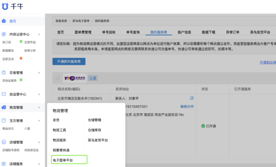Click green badge beside 改地址服务
Screen dimensions: 276x167
point(21,80)
